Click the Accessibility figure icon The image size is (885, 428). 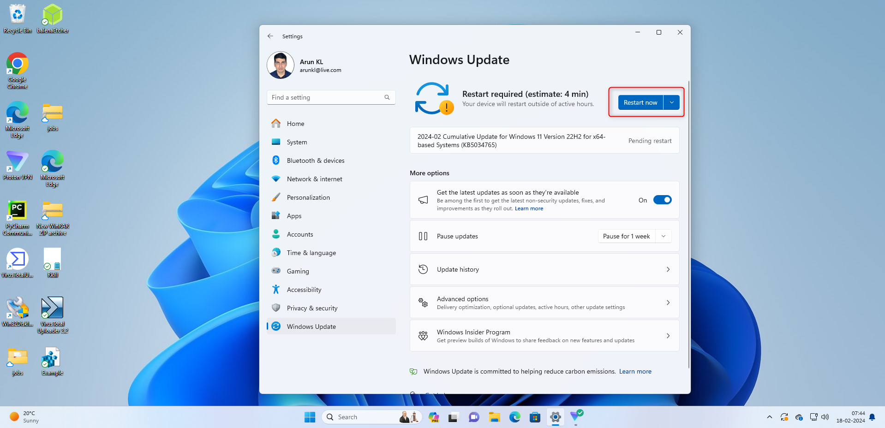[x=276, y=289]
